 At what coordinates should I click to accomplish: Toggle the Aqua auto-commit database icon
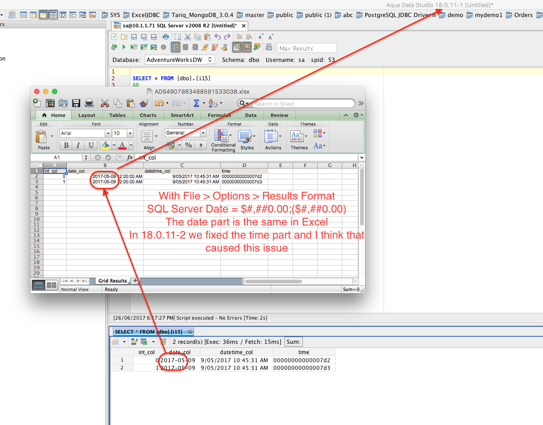[176, 47]
